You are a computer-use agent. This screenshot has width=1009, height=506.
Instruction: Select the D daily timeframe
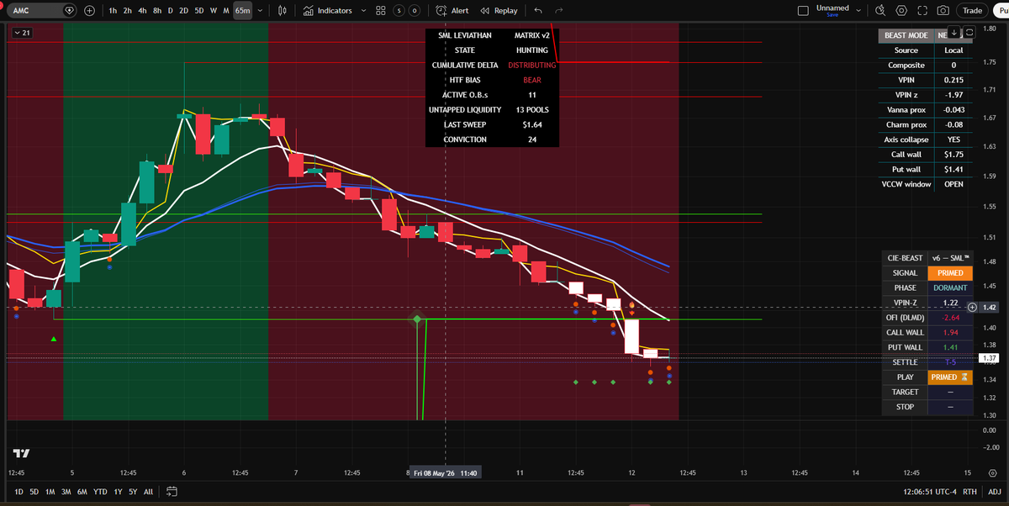pyautogui.click(x=171, y=11)
